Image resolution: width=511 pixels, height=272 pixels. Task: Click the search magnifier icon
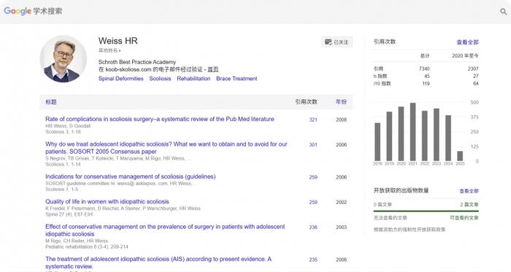pyautogui.click(x=504, y=12)
